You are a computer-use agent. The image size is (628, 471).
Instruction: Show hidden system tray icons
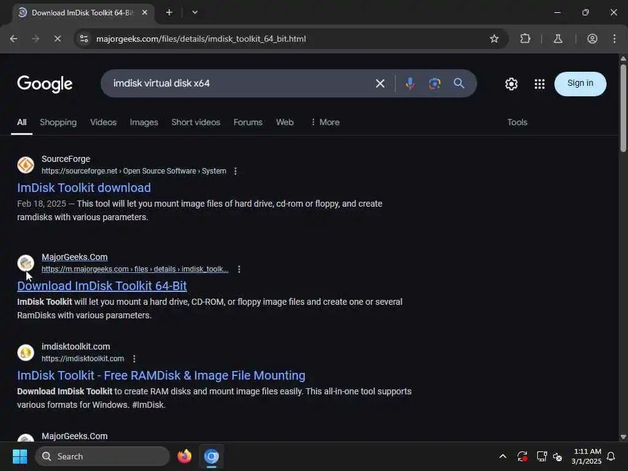[x=503, y=456]
